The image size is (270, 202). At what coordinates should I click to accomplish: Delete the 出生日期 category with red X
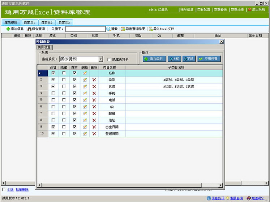coord(94,127)
